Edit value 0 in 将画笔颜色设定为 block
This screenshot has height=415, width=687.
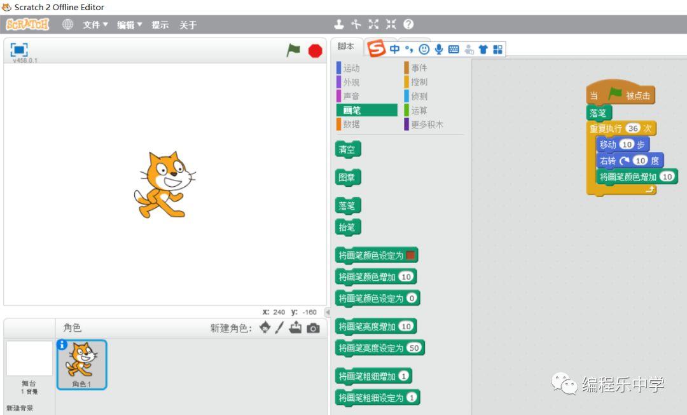[x=412, y=298]
